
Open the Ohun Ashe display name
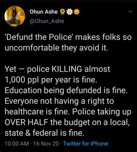tap(44, 12)
